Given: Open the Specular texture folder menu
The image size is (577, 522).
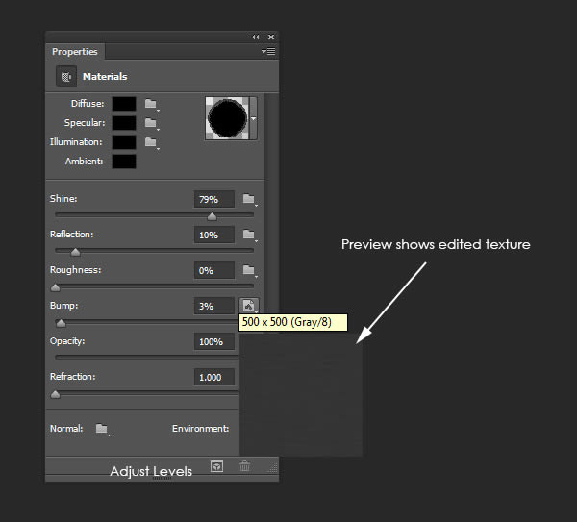Looking at the screenshot, I should (x=151, y=123).
